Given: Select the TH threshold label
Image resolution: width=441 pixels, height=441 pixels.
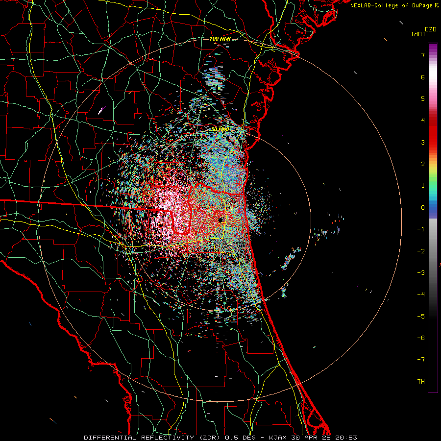Looking at the screenshot, I should point(421,382).
